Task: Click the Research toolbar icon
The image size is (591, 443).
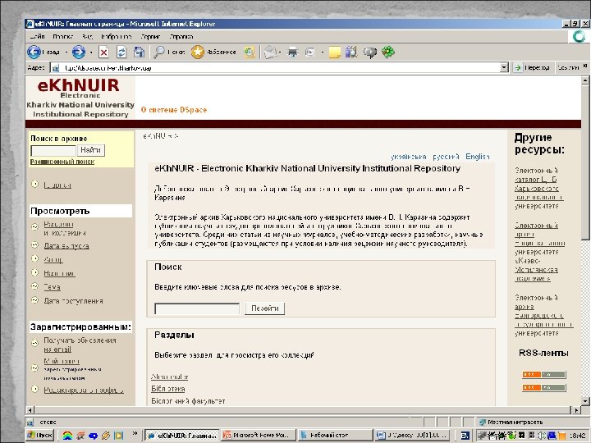Action: tap(351, 52)
